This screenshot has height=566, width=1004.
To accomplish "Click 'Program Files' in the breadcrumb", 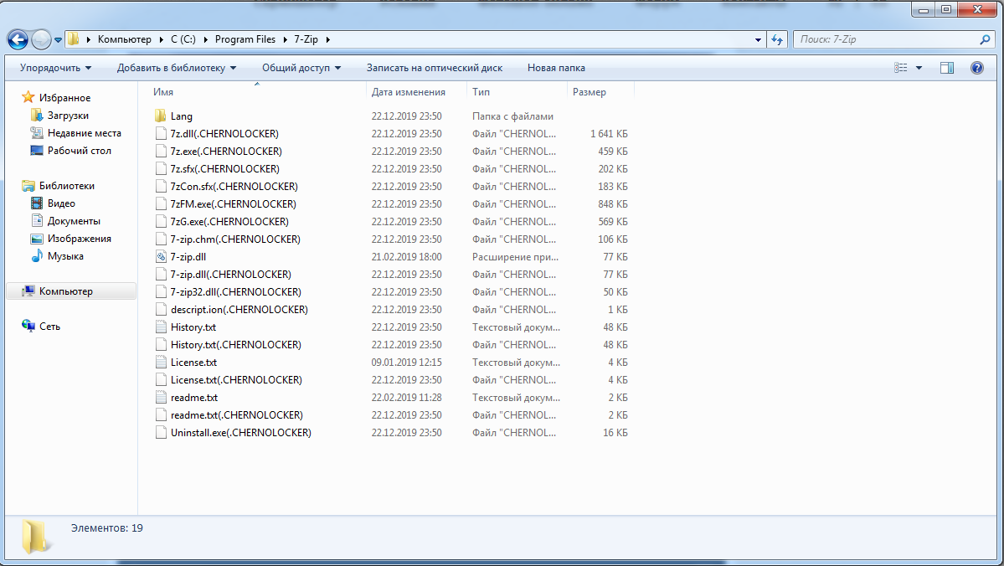I will 245,39.
